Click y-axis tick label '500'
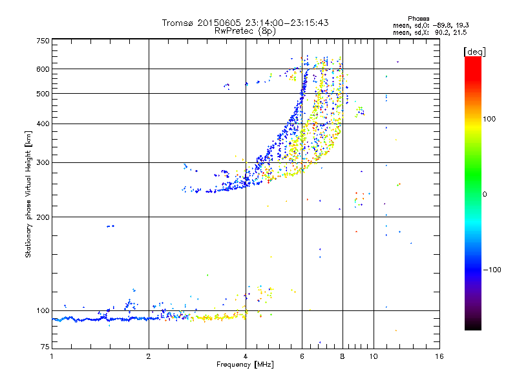This screenshot has height=388, width=517. 43,94
